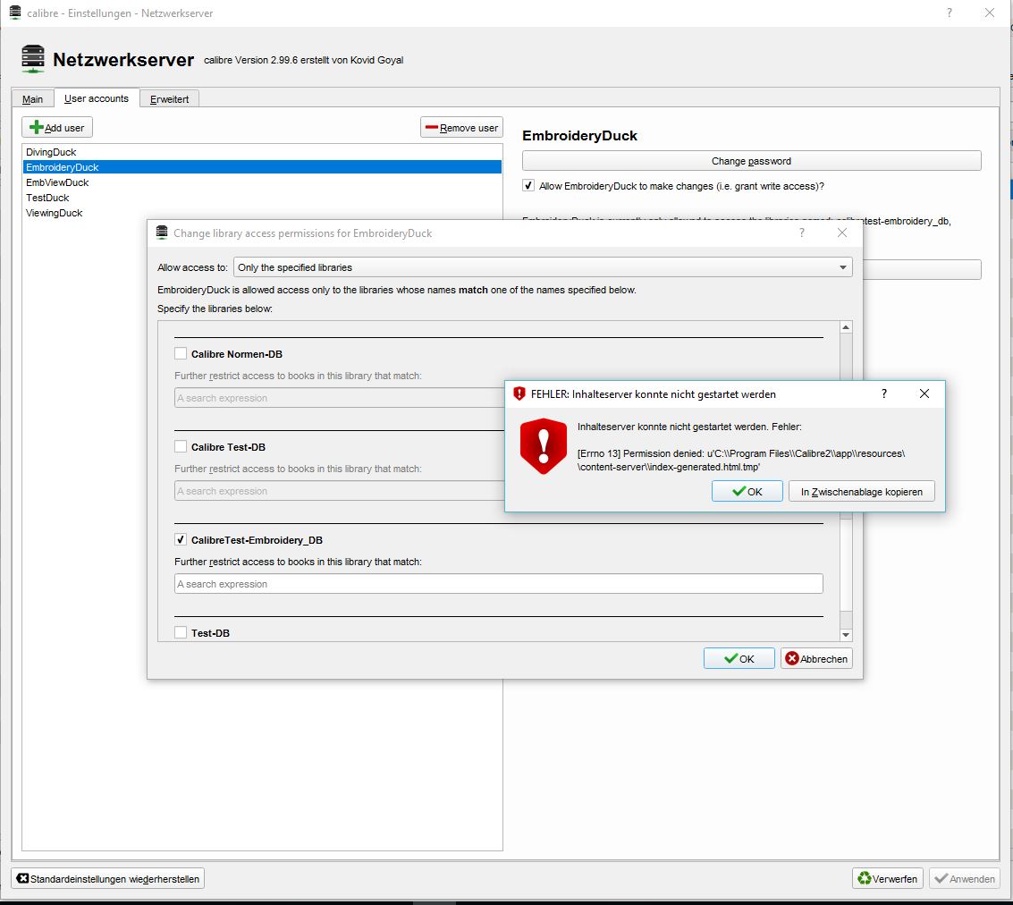Screen dimensions: 1013x905
Task: Click OK in the permissions dialog
Action: (739, 658)
